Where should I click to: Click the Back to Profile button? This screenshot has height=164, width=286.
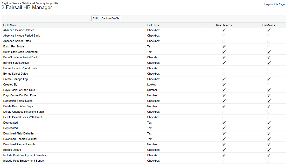click(x=110, y=18)
